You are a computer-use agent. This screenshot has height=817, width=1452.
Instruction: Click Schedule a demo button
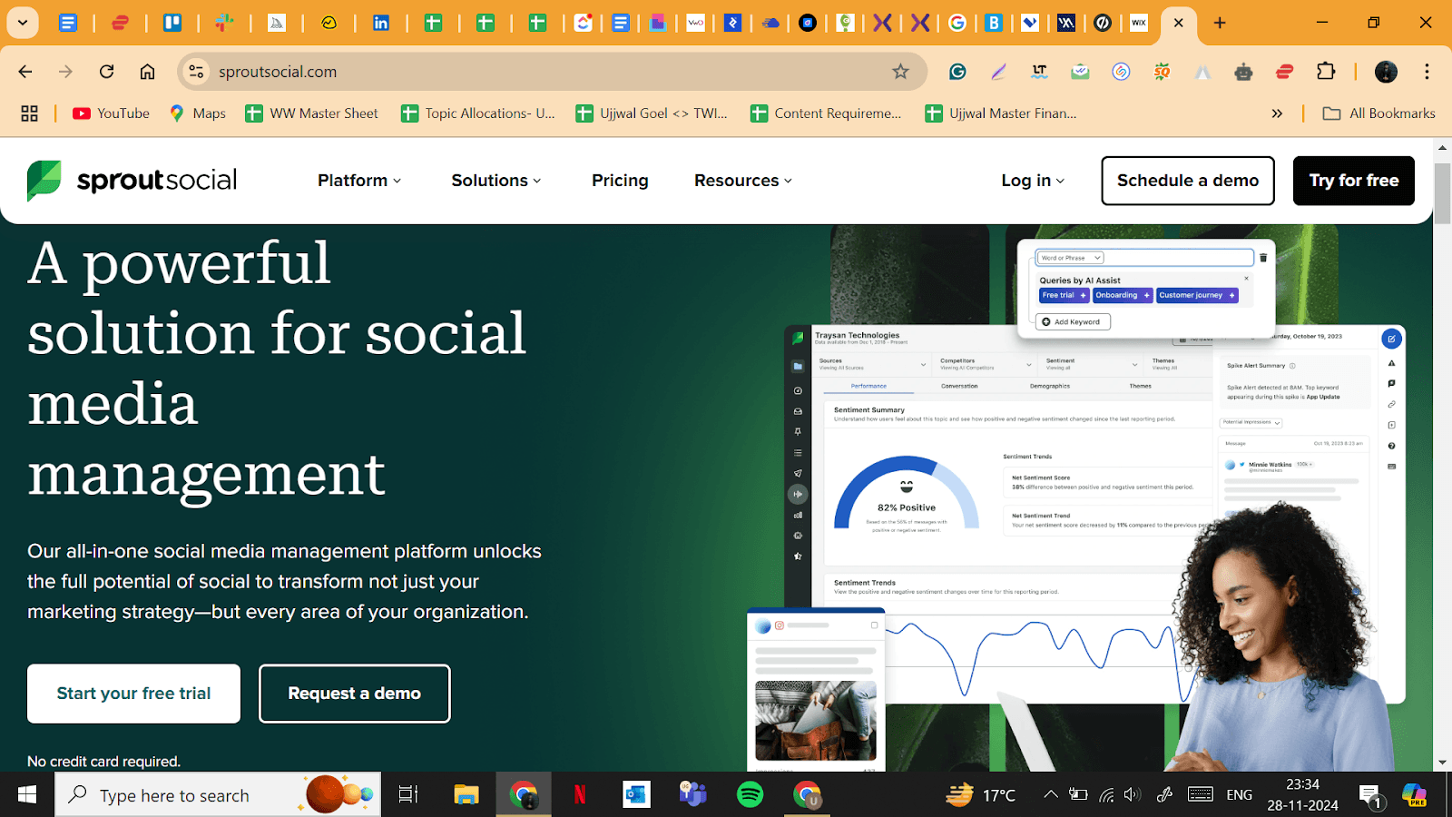(1188, 181)
